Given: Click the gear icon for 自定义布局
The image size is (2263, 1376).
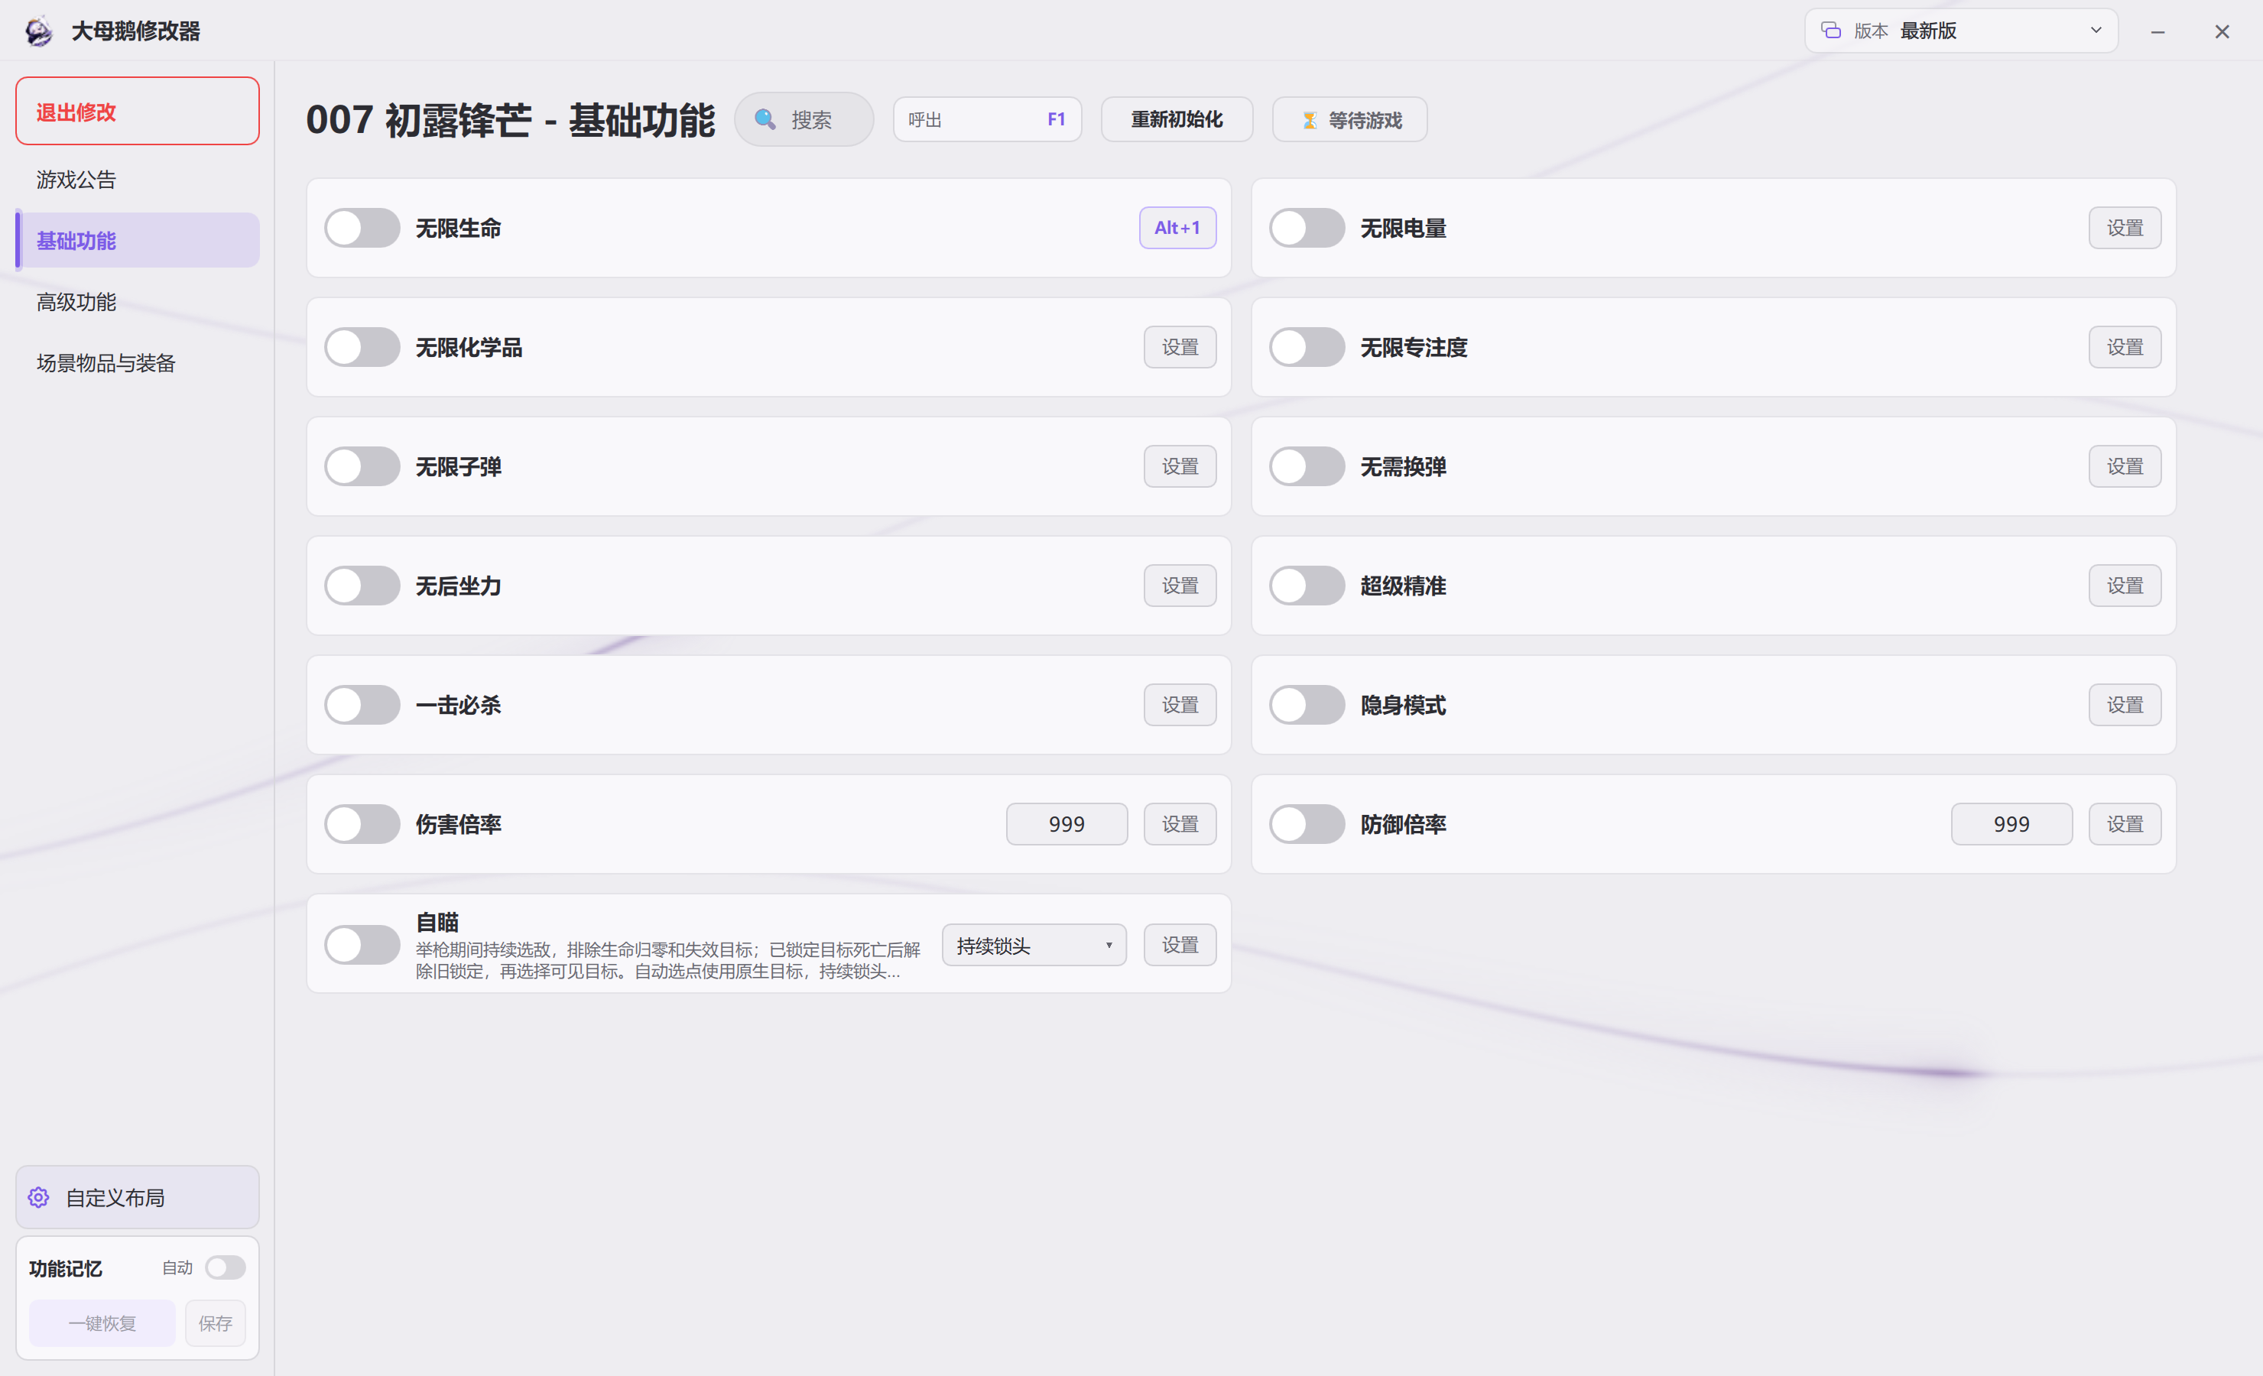Looking at the screenshot, I should (x=38, y=1197).
